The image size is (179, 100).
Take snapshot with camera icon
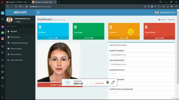pyautogui.click(x=149, y=7)
